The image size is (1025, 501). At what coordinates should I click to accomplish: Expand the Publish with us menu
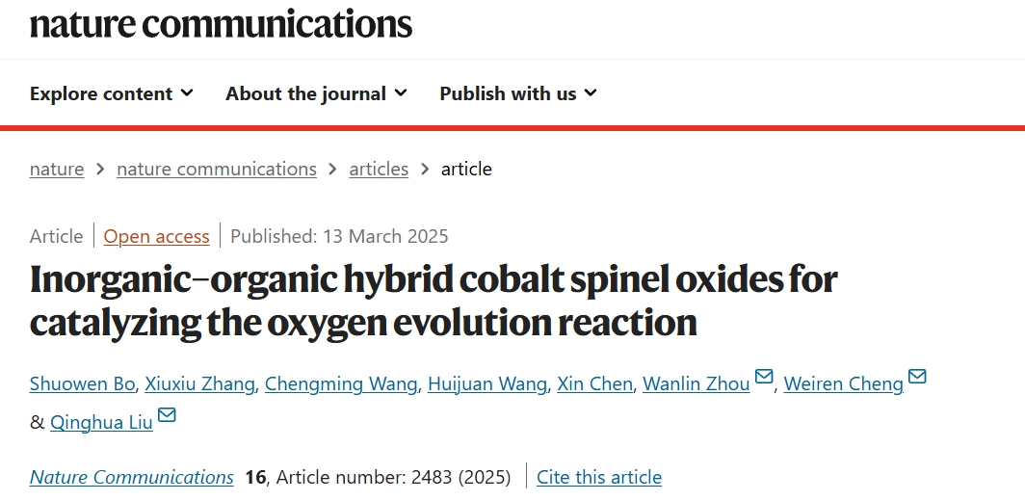[x=518, y=93]
